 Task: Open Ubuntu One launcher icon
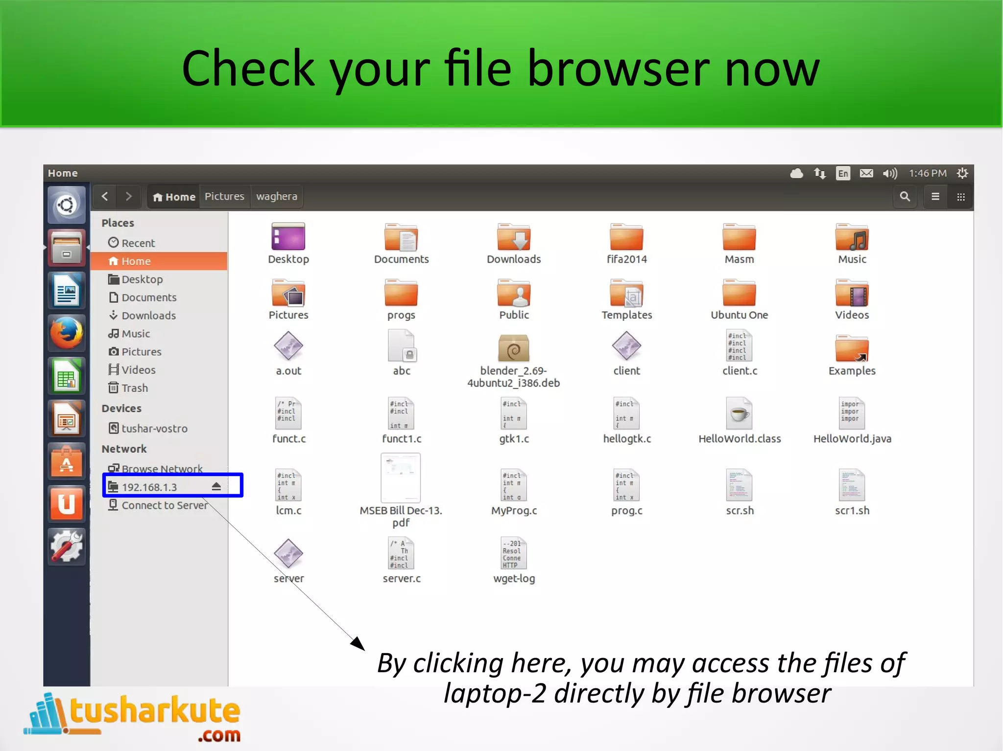67,504
